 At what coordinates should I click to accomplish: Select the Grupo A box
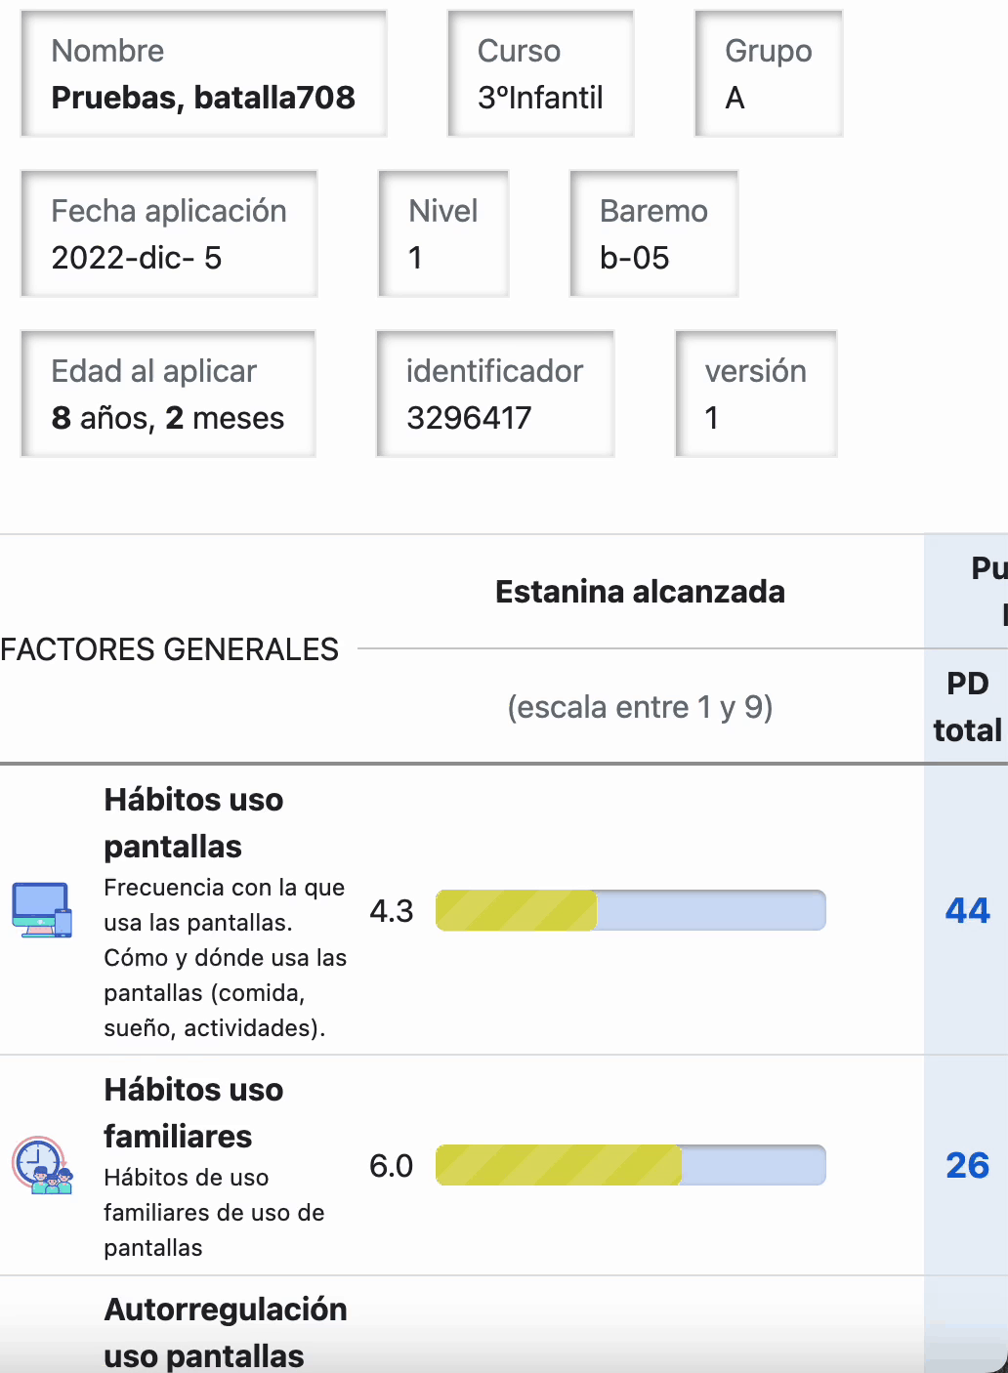point(768,74)
